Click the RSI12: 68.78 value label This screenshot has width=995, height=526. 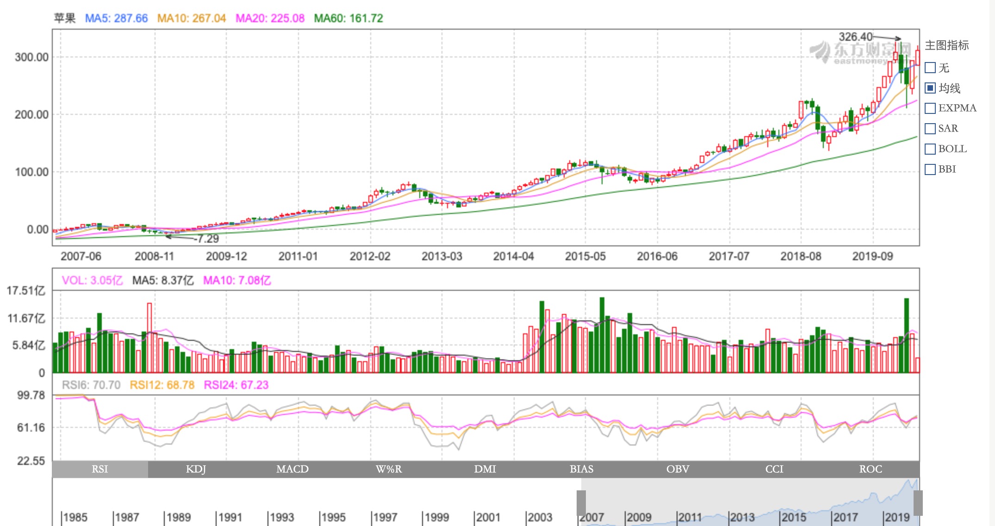coord(162,385)
